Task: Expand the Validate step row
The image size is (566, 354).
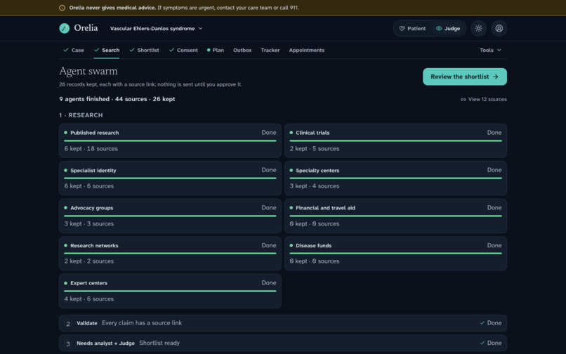Action: (283, 323)
